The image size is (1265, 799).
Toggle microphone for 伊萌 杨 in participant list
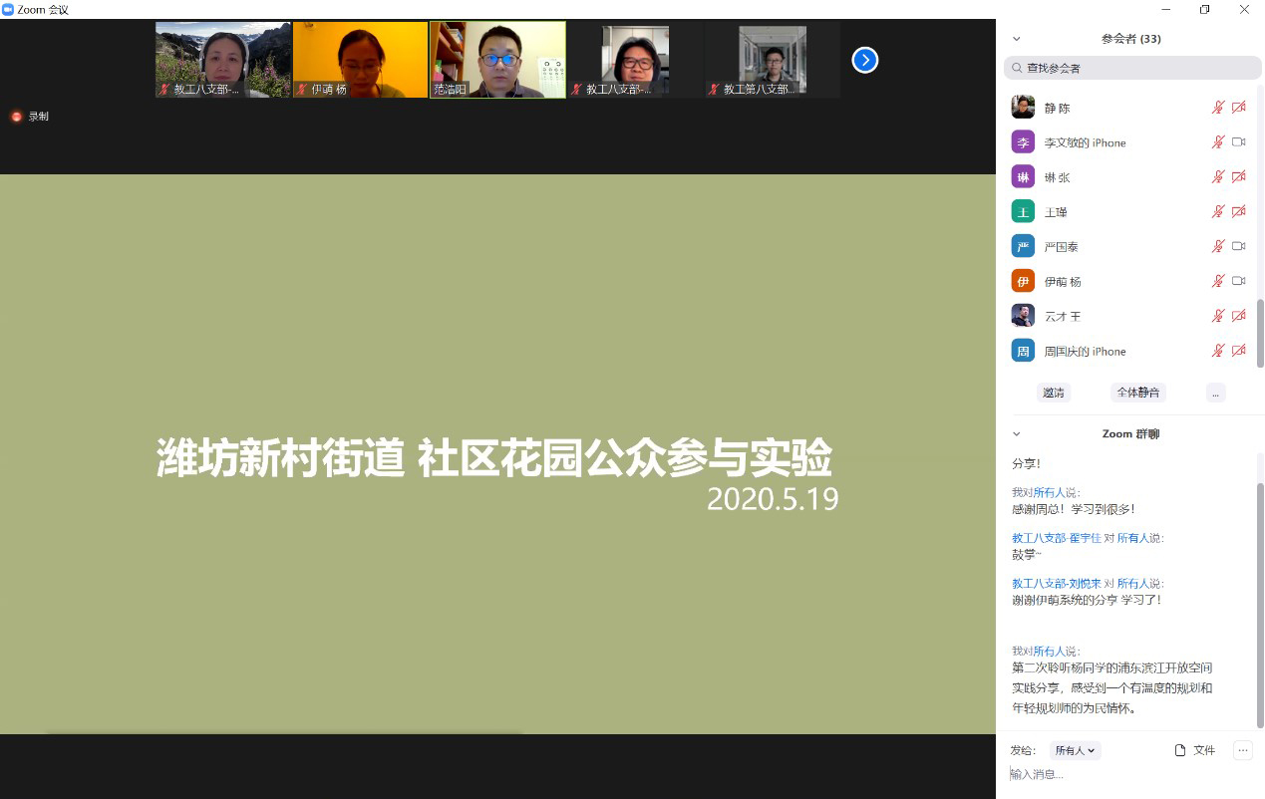pos(1217,281)
